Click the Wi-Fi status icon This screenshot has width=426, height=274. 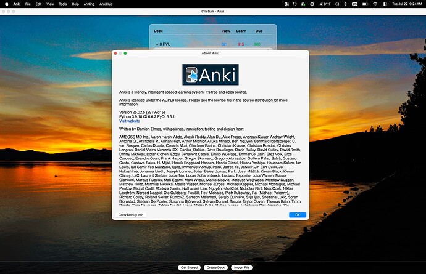point(375,4)
